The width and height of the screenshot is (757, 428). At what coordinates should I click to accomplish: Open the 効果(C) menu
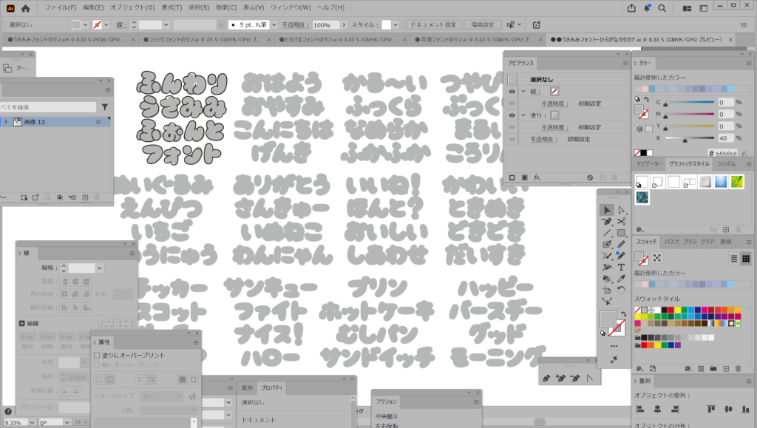pos(226,8)
